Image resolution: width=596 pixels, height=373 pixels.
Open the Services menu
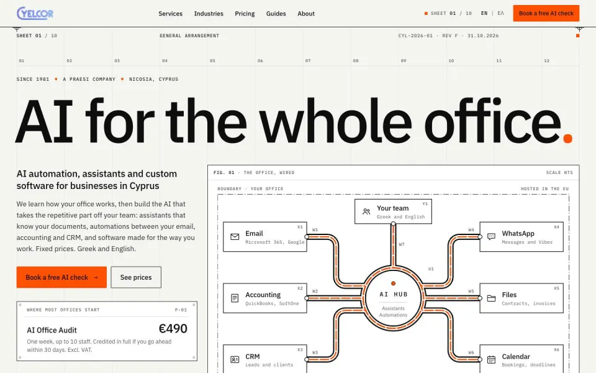[170, 14]
